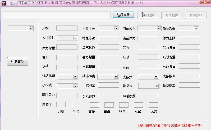This screenshot has height=130, width=211.
Task: Focus the 刘备 loyalty input box
Action: click(61, 105)
